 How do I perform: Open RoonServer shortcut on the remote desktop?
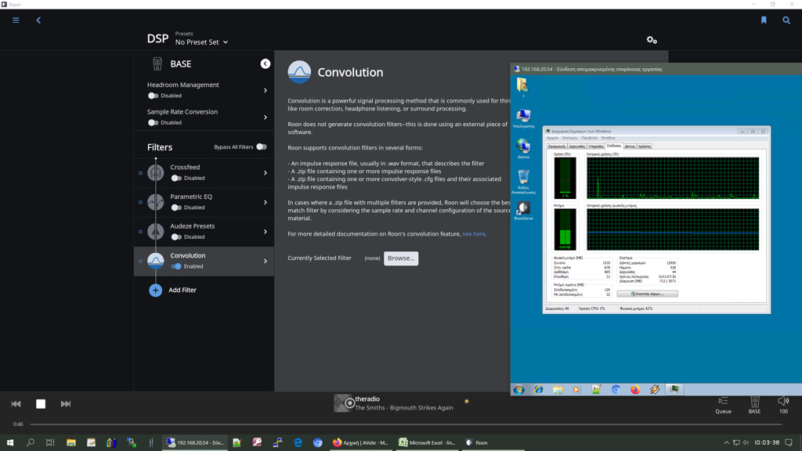(523, 210)
